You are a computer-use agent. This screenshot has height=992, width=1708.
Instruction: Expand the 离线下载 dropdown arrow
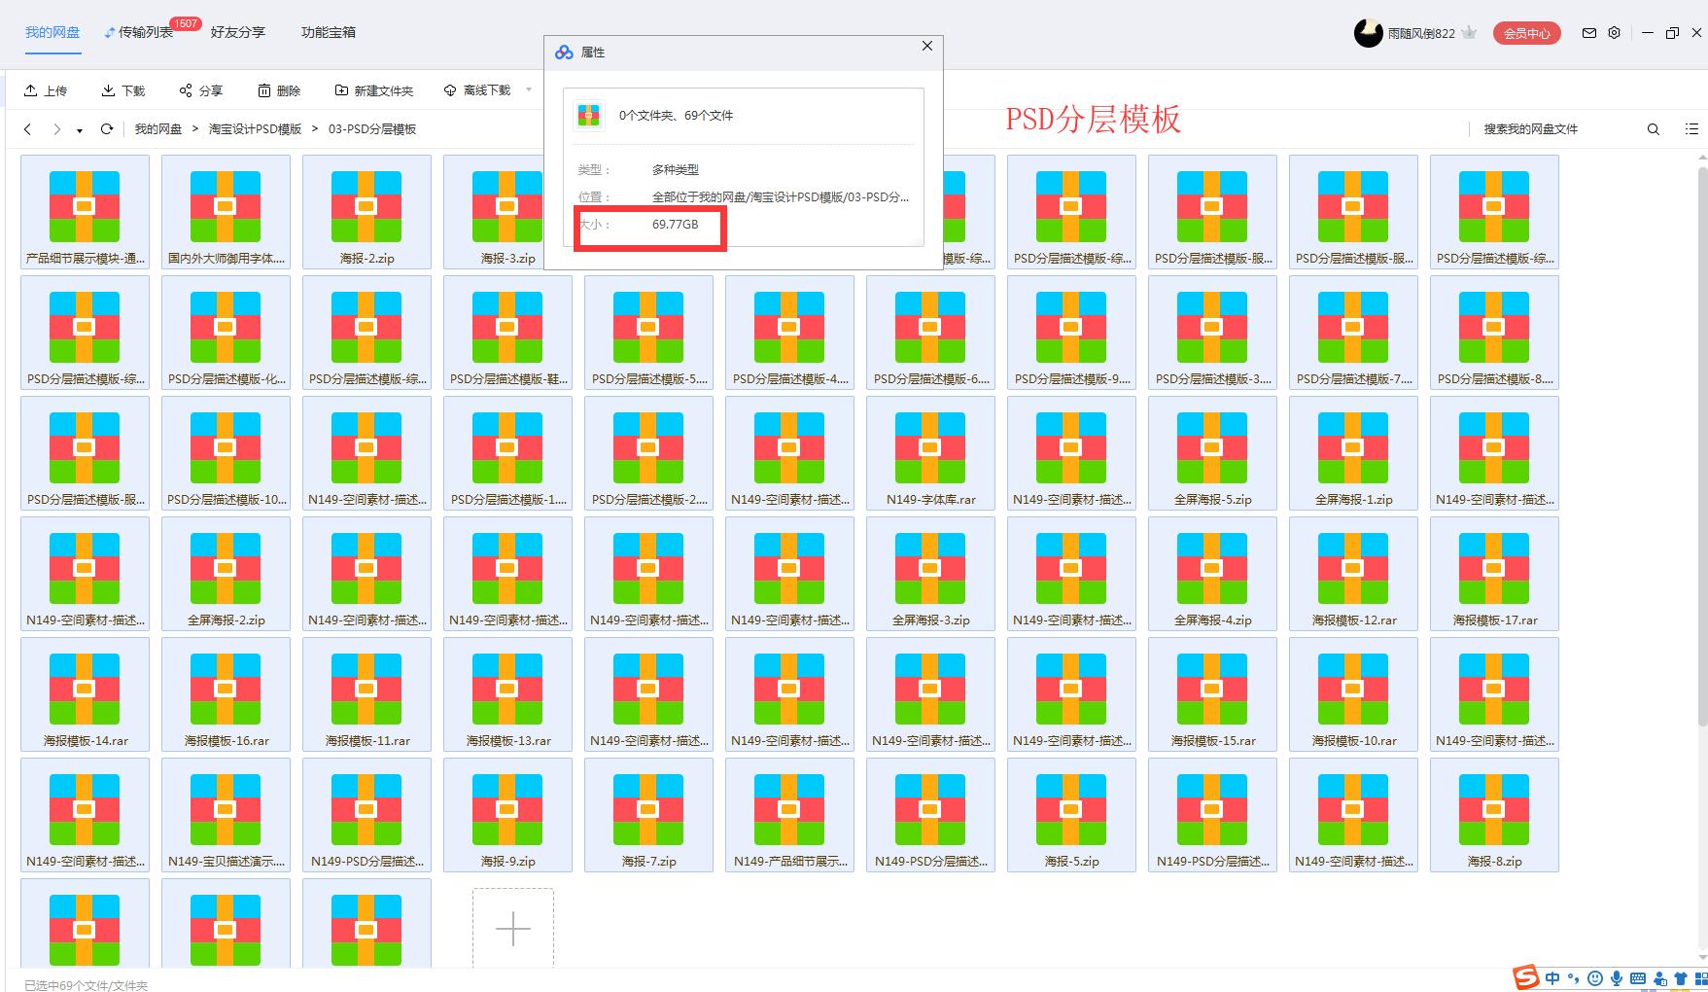[x=528, y=89]
